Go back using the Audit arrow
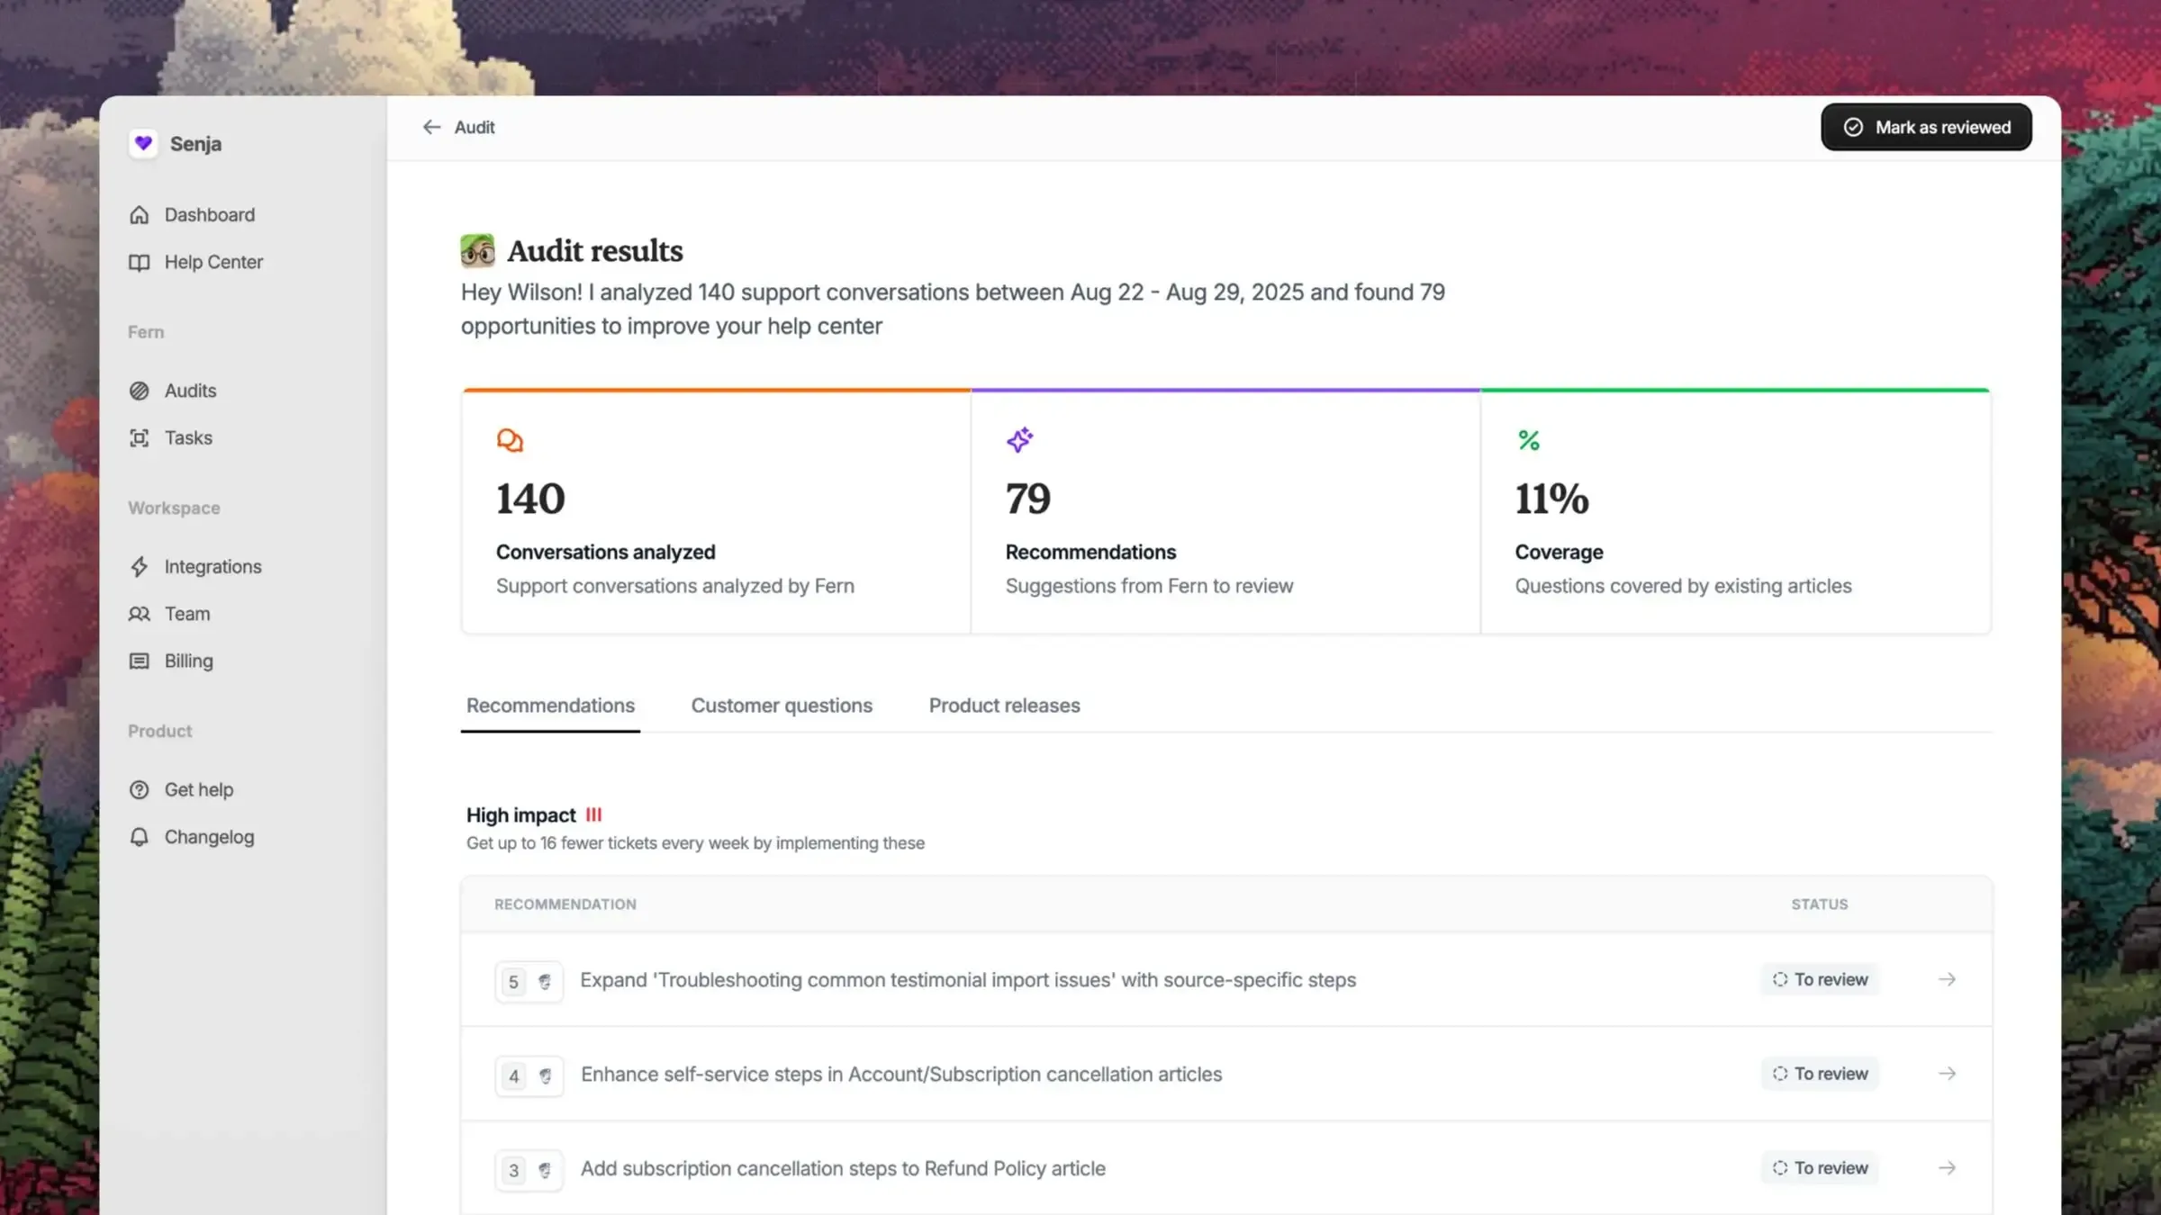2161x1215 pixels. 431,127
